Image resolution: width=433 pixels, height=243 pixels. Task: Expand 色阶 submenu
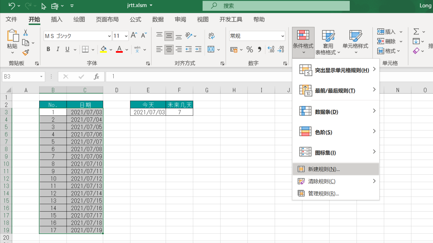374,131
